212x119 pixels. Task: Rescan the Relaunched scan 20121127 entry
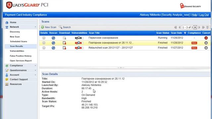(53, 48)
